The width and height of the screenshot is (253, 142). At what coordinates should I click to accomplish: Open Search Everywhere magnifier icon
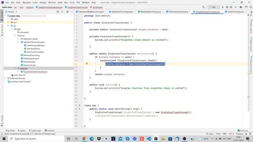coord(251,7)
